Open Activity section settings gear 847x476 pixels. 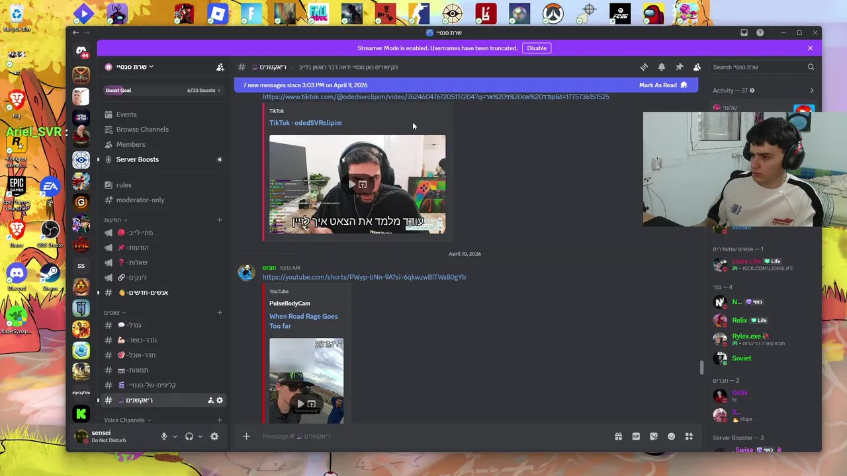pyautogui.click(x=752, y=91)
